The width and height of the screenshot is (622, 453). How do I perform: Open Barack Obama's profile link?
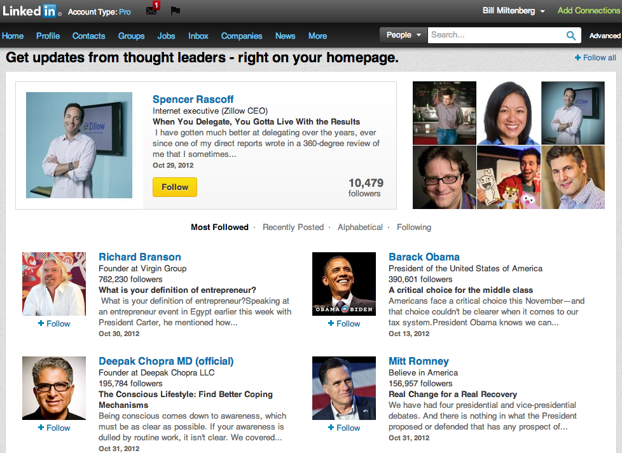point(424,257)
